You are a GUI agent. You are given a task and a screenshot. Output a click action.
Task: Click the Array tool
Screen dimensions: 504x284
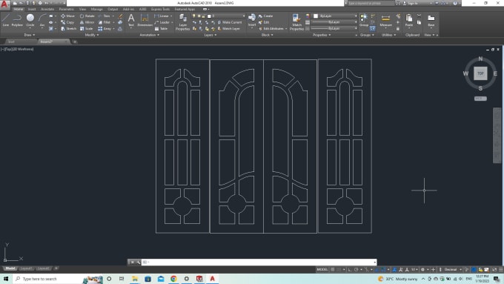coord(105,29)
